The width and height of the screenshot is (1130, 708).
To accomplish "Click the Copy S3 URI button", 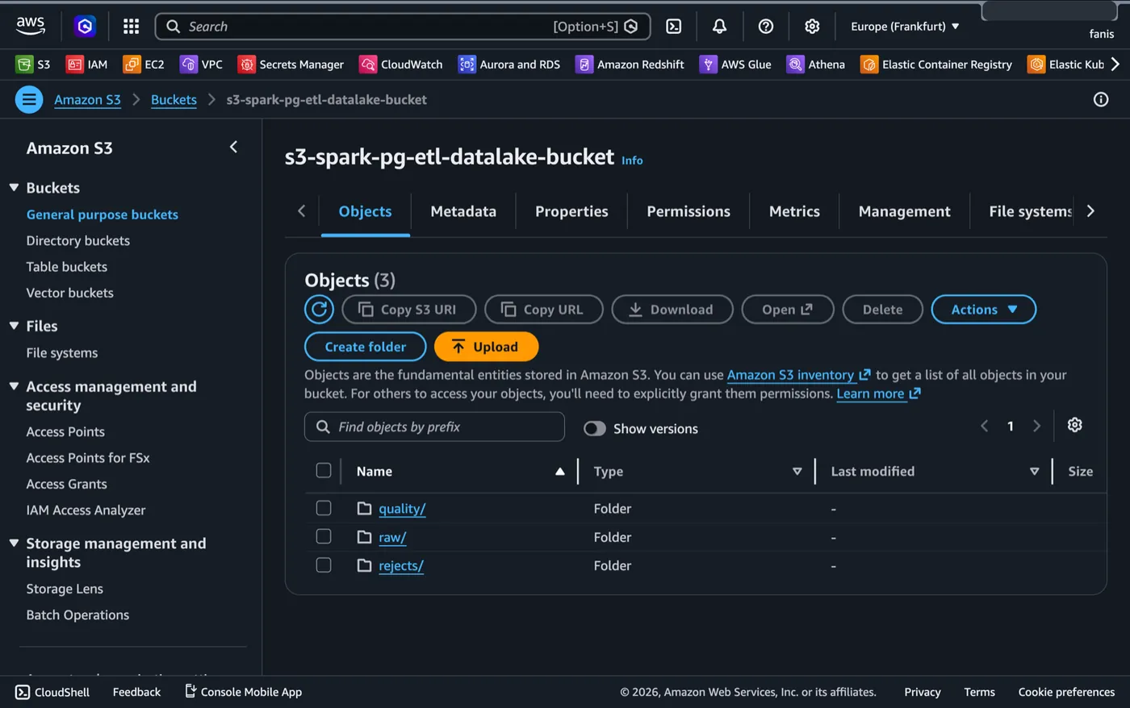I will click(408, 309).
